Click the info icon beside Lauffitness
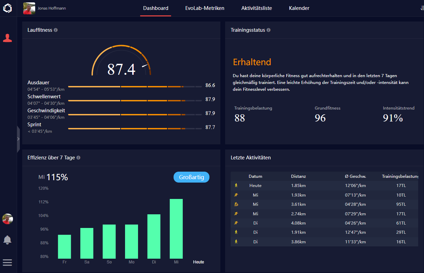 (56, 30)
